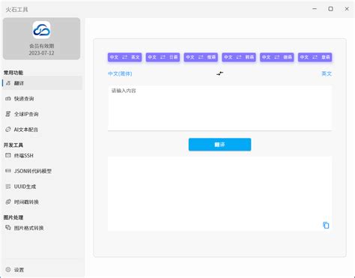This screenshot has width=355, height=278.
Task: Select the 中文 ⇄ 德语 quick preset
Action: pyautogui.click(x=277, y=57)
